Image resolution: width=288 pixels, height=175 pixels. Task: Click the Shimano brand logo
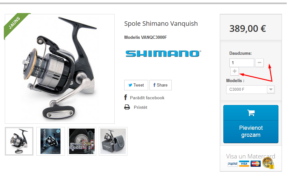[163, 54]
